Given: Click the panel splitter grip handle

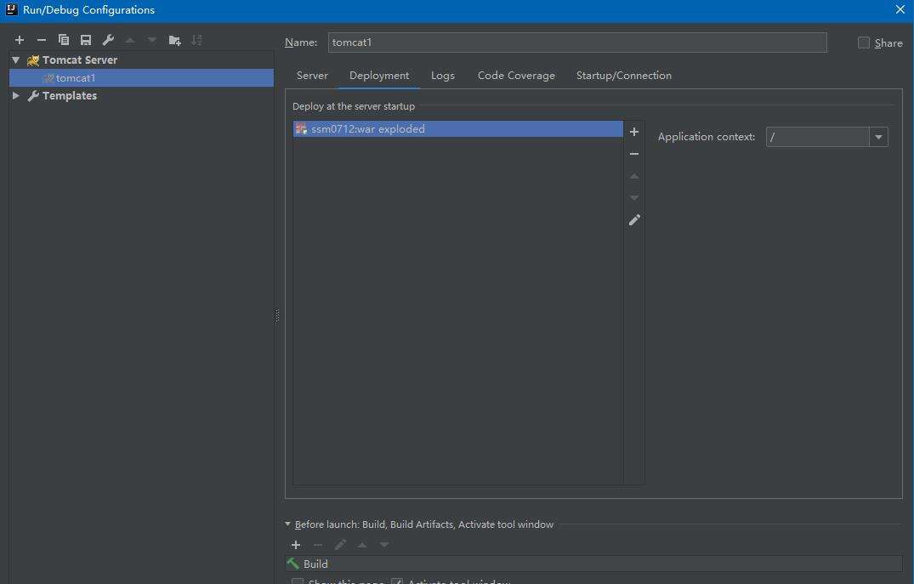Looking at the screenshot, I should (x=277, y=315).
